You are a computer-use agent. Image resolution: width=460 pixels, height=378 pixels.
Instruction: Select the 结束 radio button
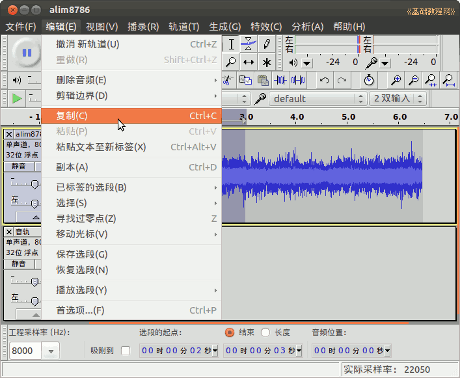coord(230,332)
